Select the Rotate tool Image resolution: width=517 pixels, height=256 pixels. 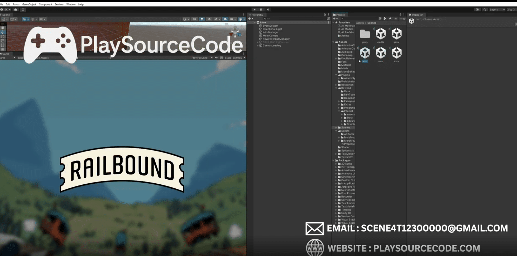click(3, 36)
